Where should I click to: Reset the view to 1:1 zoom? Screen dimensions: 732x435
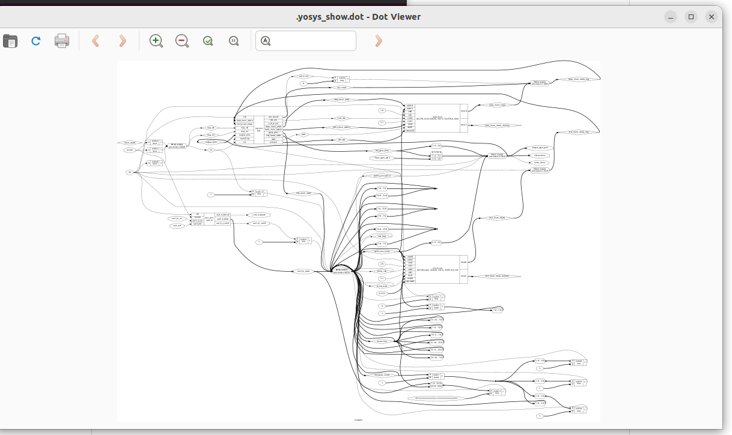click(234, 41)
